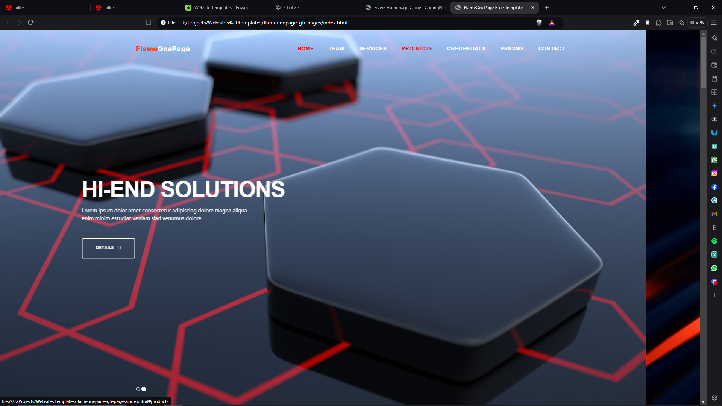The image size is (722, 406).
Task: Open the CREDENTIALS nav link
Action: tap(466, 48)
